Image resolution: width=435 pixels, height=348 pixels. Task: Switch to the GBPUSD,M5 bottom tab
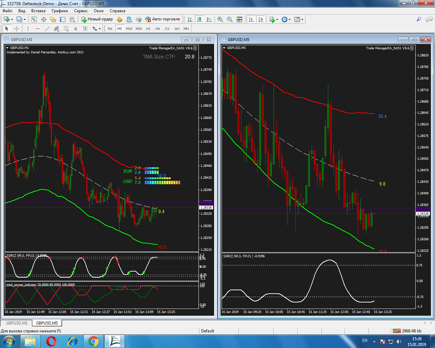coord(47,323)
